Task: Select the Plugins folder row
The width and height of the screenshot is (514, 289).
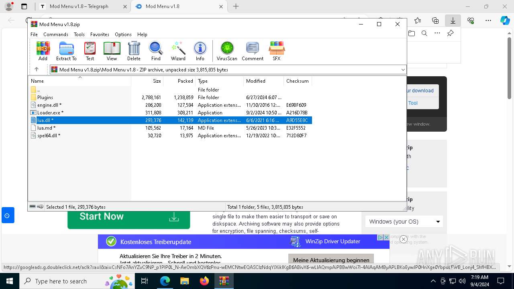Action: click(170, 98)
